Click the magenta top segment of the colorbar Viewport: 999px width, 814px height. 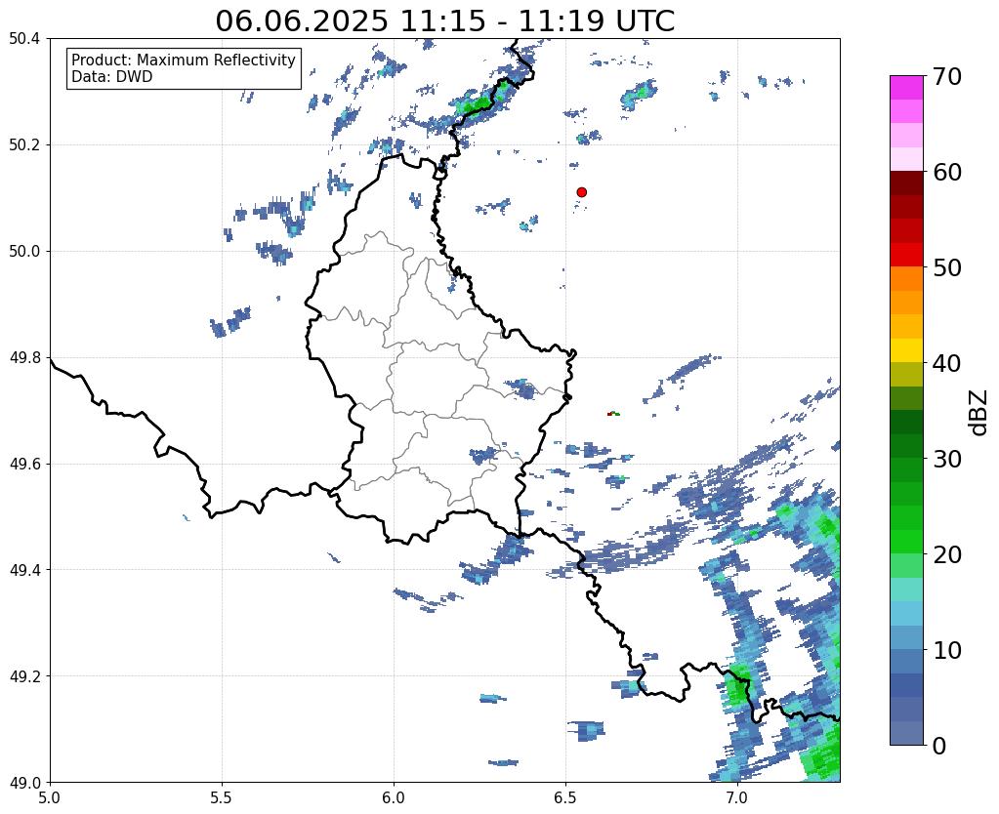click(x=906, y=87)
